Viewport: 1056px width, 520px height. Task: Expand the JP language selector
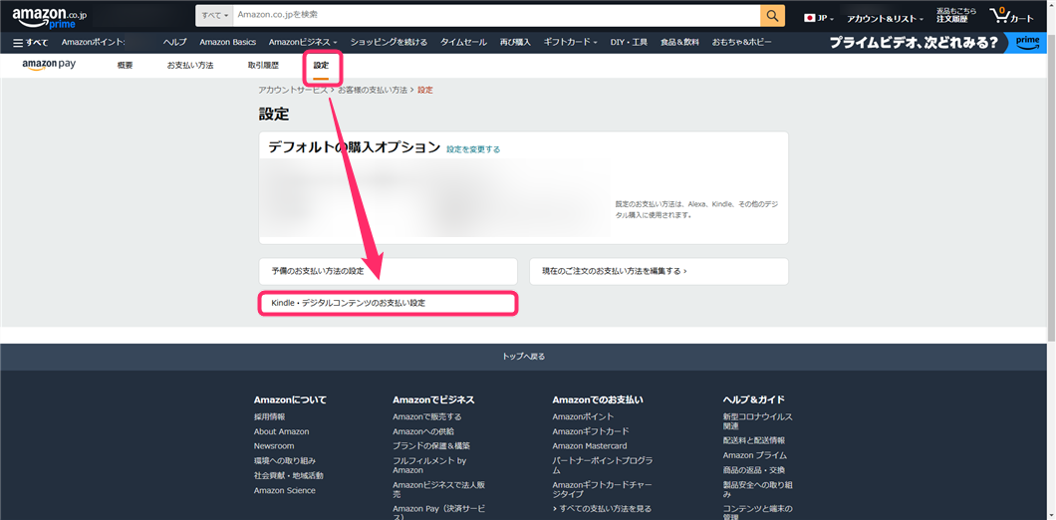point(819,18)
